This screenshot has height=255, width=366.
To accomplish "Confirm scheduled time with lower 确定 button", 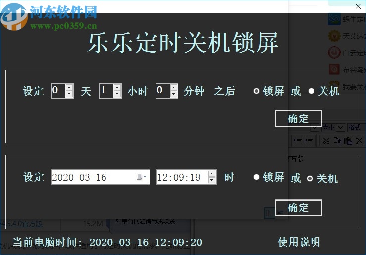I will 298,207.
